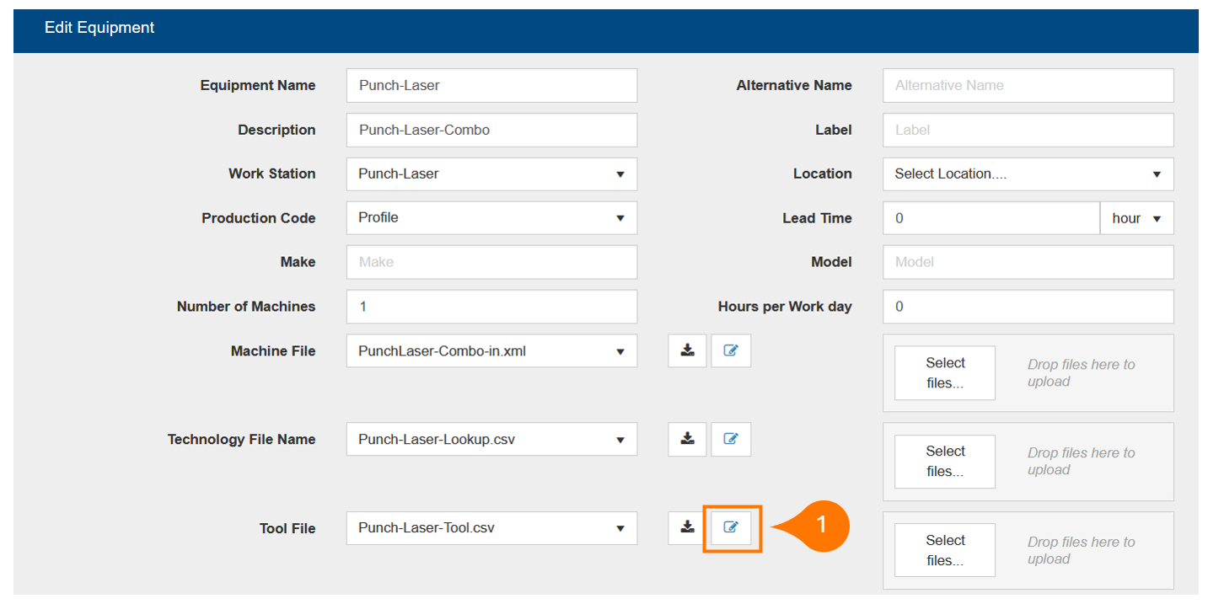Open the Tool File dropdown
1208x604 pixels.
pyautogui.click(x=491, y=529)
